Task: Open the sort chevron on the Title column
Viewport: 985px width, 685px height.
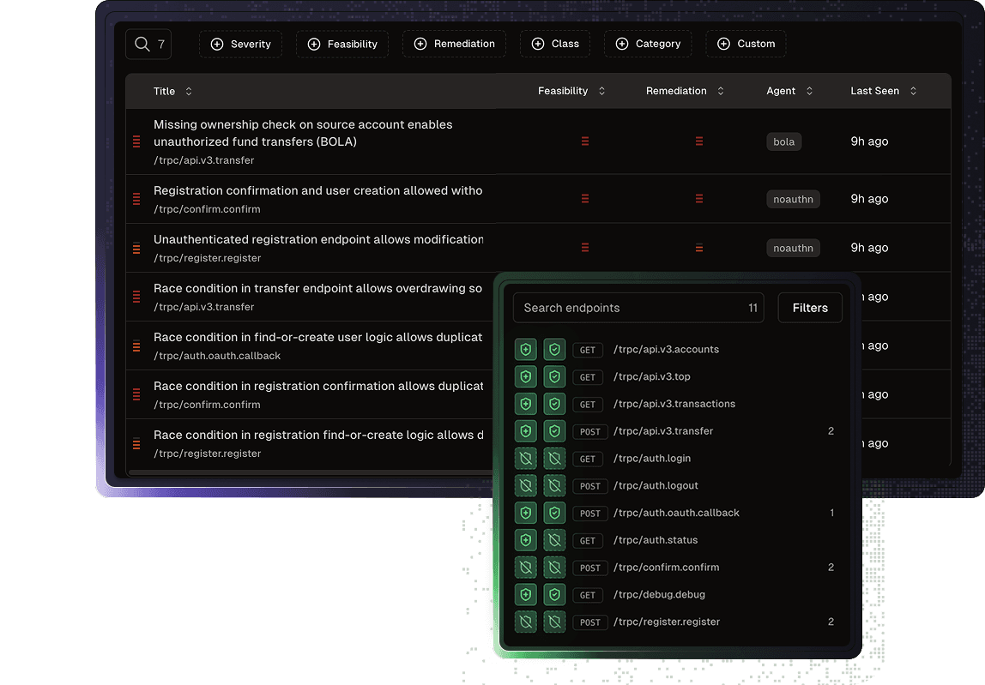Action: tap(190, 90)
